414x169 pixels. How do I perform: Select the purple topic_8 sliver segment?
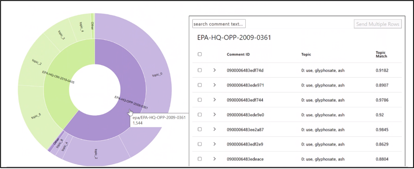[59, 143]
